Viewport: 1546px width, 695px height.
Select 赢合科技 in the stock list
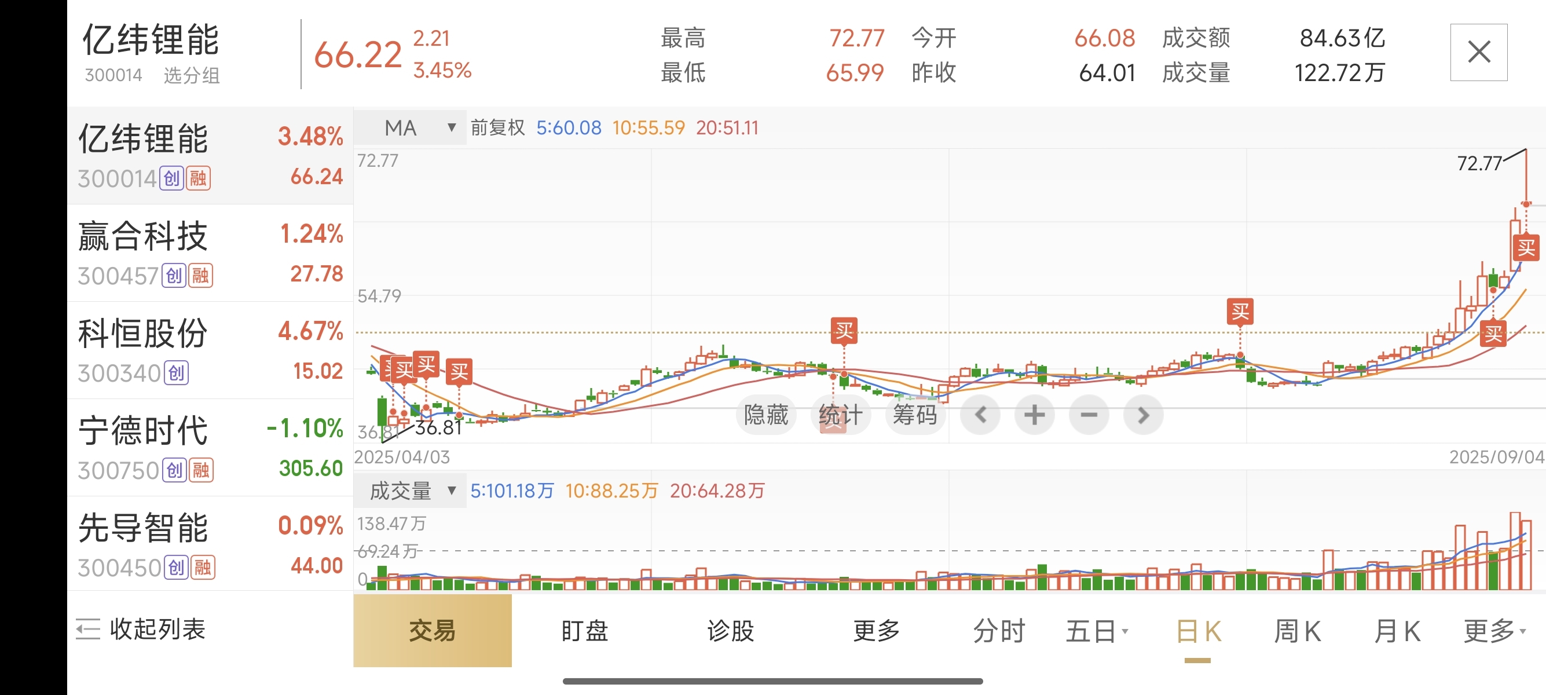210,253
